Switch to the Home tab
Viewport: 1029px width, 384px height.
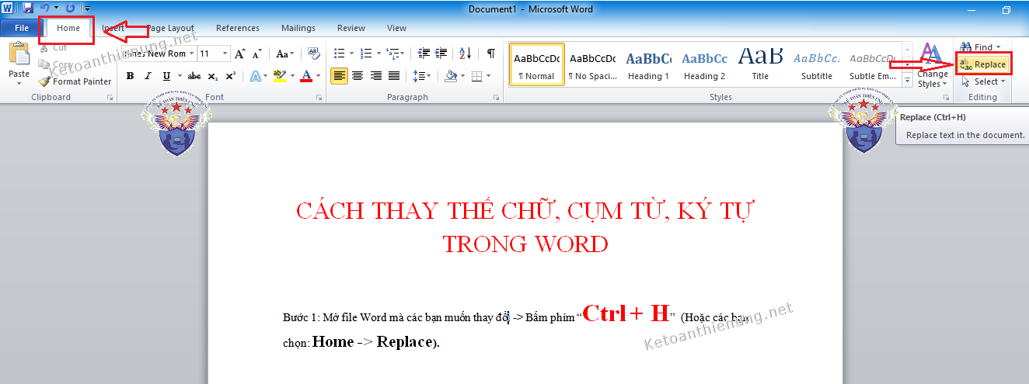pos(68,28)
